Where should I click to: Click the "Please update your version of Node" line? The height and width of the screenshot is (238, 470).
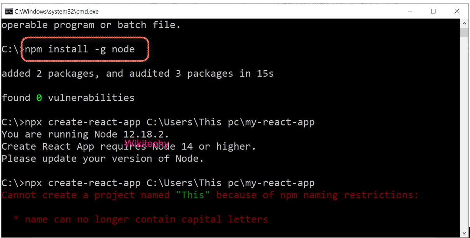pyautogui.click(x=103, y=159)
